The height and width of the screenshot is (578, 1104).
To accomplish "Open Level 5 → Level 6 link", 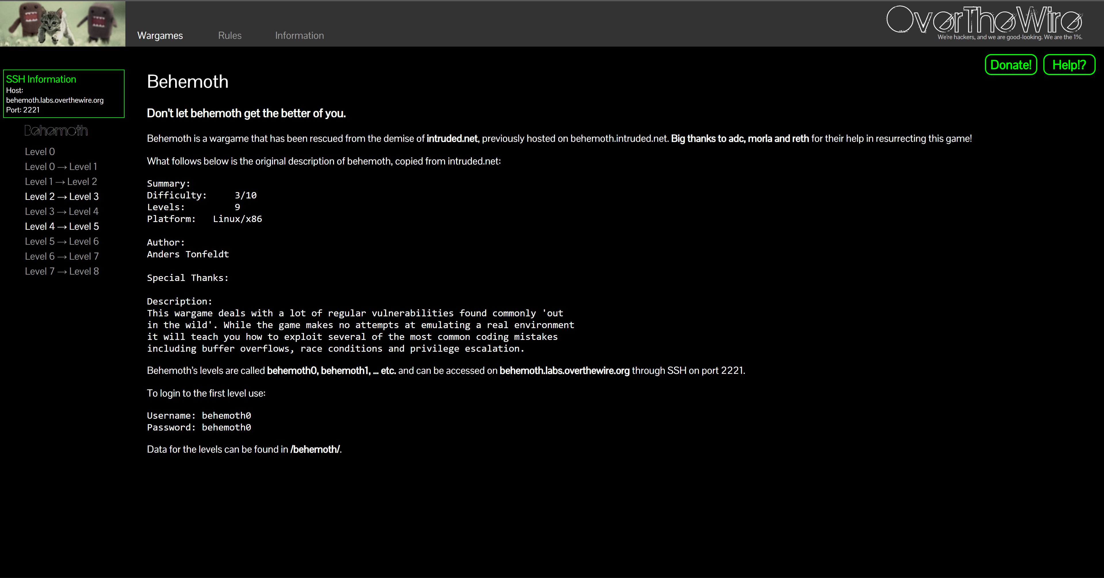I will [x=62, y=242].
